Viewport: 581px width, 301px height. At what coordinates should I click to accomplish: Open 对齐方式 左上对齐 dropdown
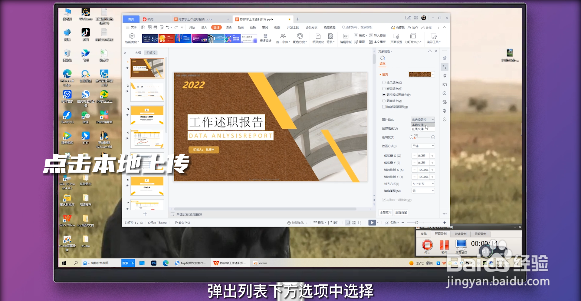[x=423, y=184]
